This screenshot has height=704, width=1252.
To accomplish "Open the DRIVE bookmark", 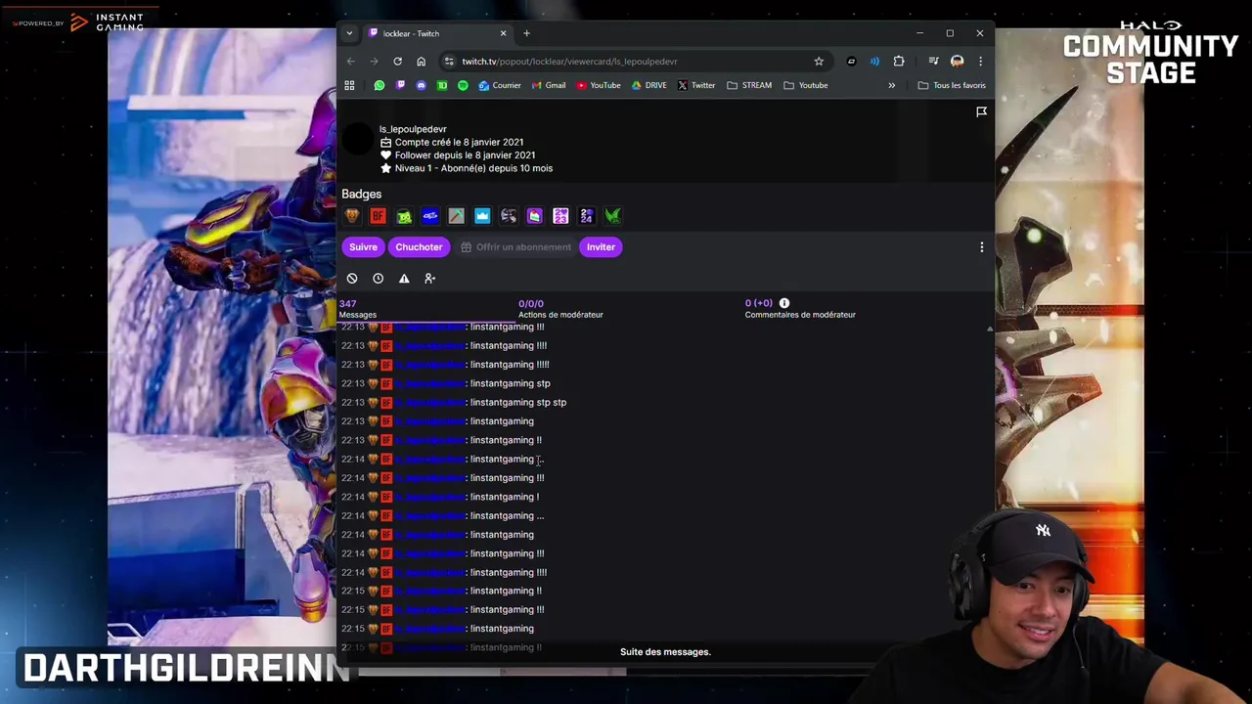I will coord(649,86).
